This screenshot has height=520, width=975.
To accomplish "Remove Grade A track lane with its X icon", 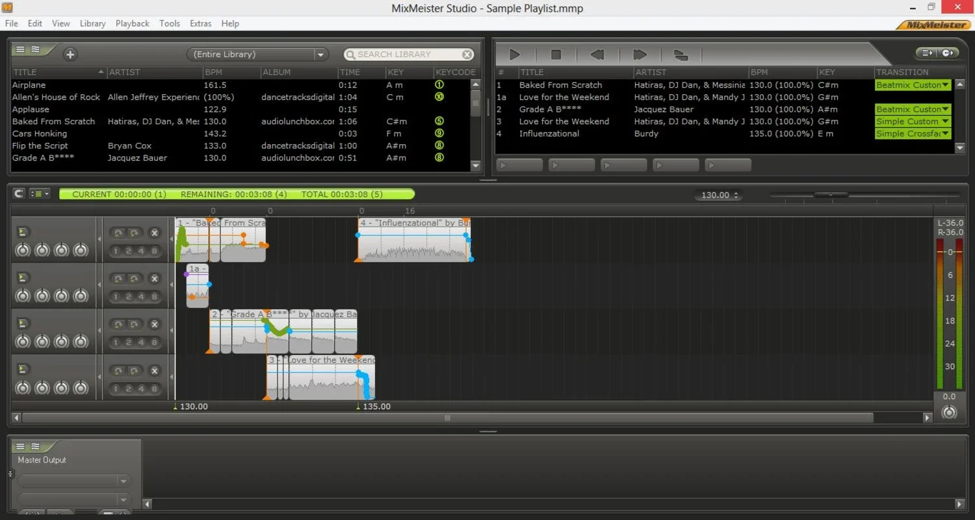I will coord(155,324).
